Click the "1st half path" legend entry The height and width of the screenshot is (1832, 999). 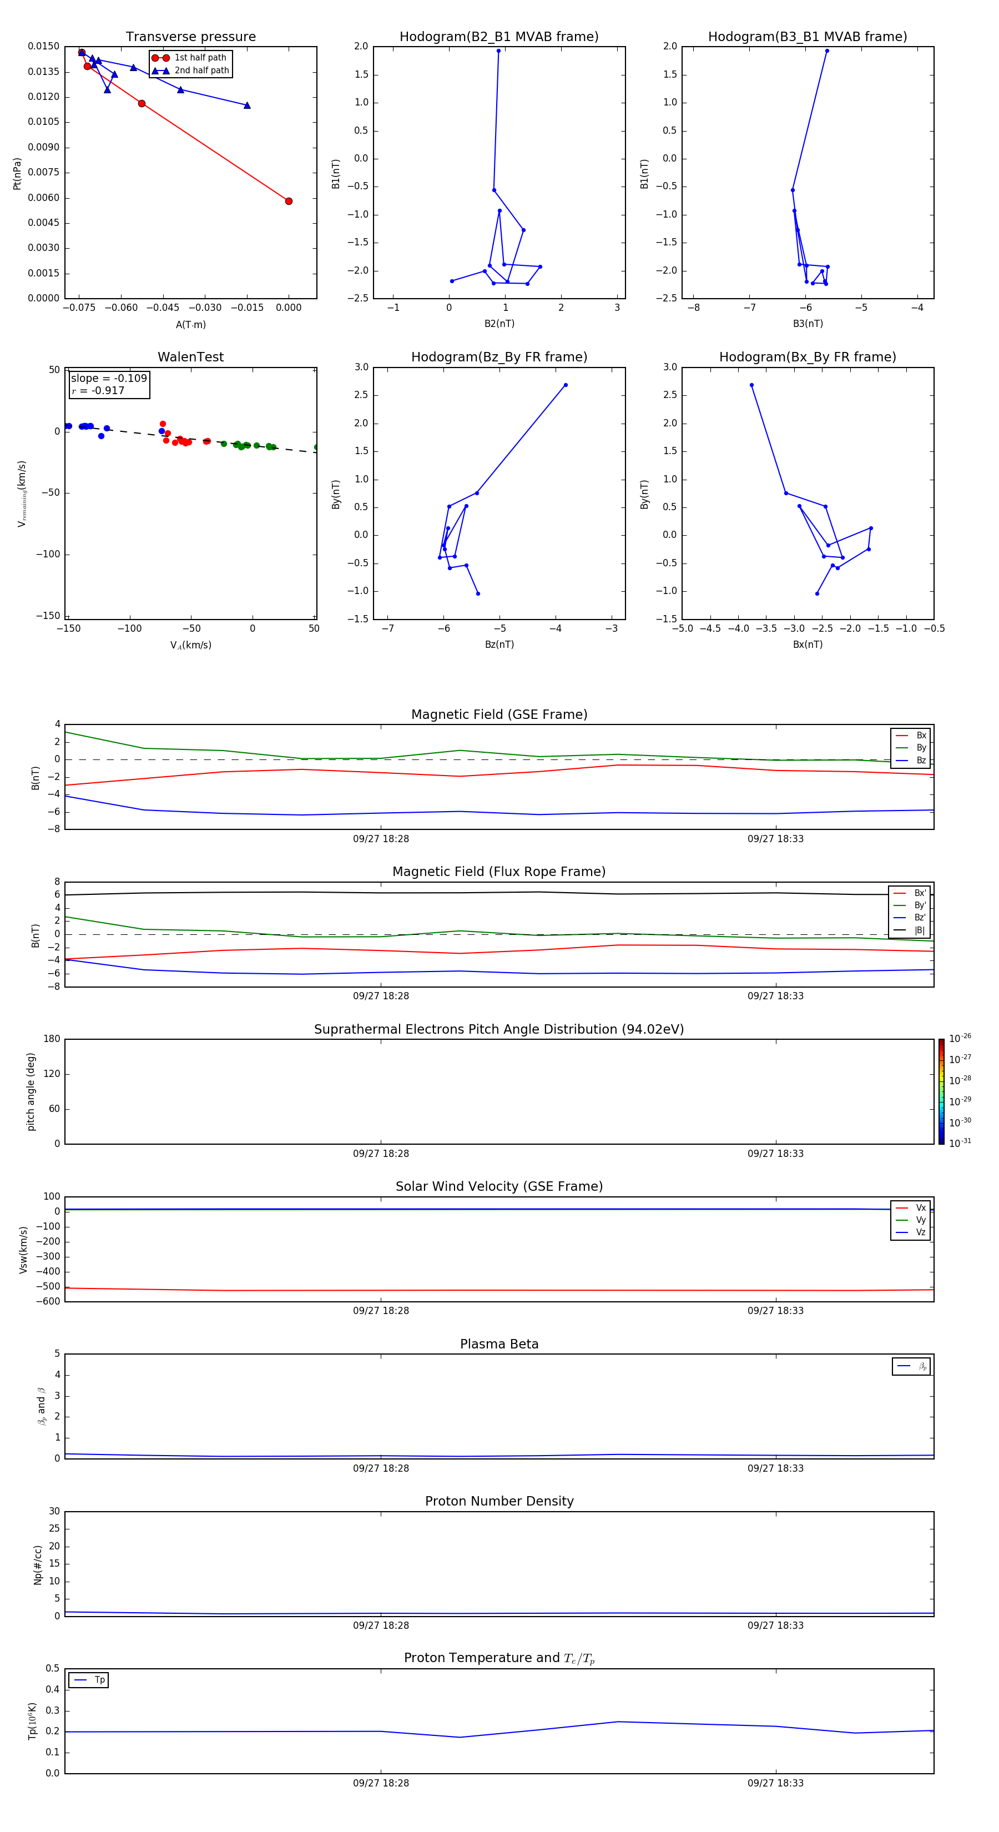click(x=190, y=58)
